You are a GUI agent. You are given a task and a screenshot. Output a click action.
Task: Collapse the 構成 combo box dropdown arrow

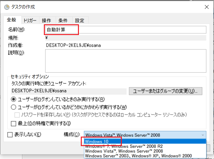pyautogui.click(x=203, y=135)
